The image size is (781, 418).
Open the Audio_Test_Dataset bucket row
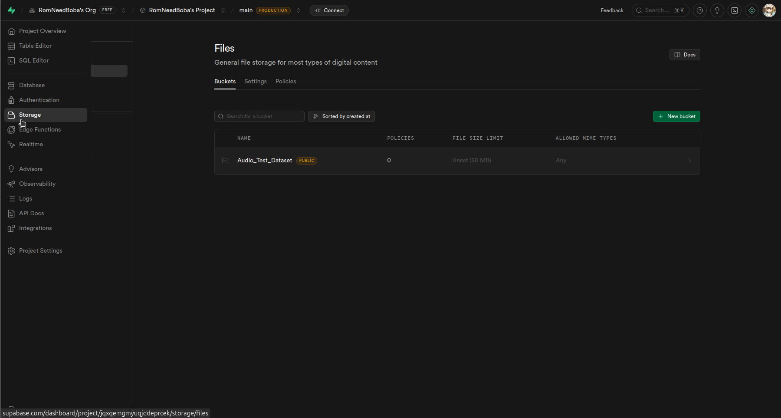pyautogui.click(x=265, y=161)
